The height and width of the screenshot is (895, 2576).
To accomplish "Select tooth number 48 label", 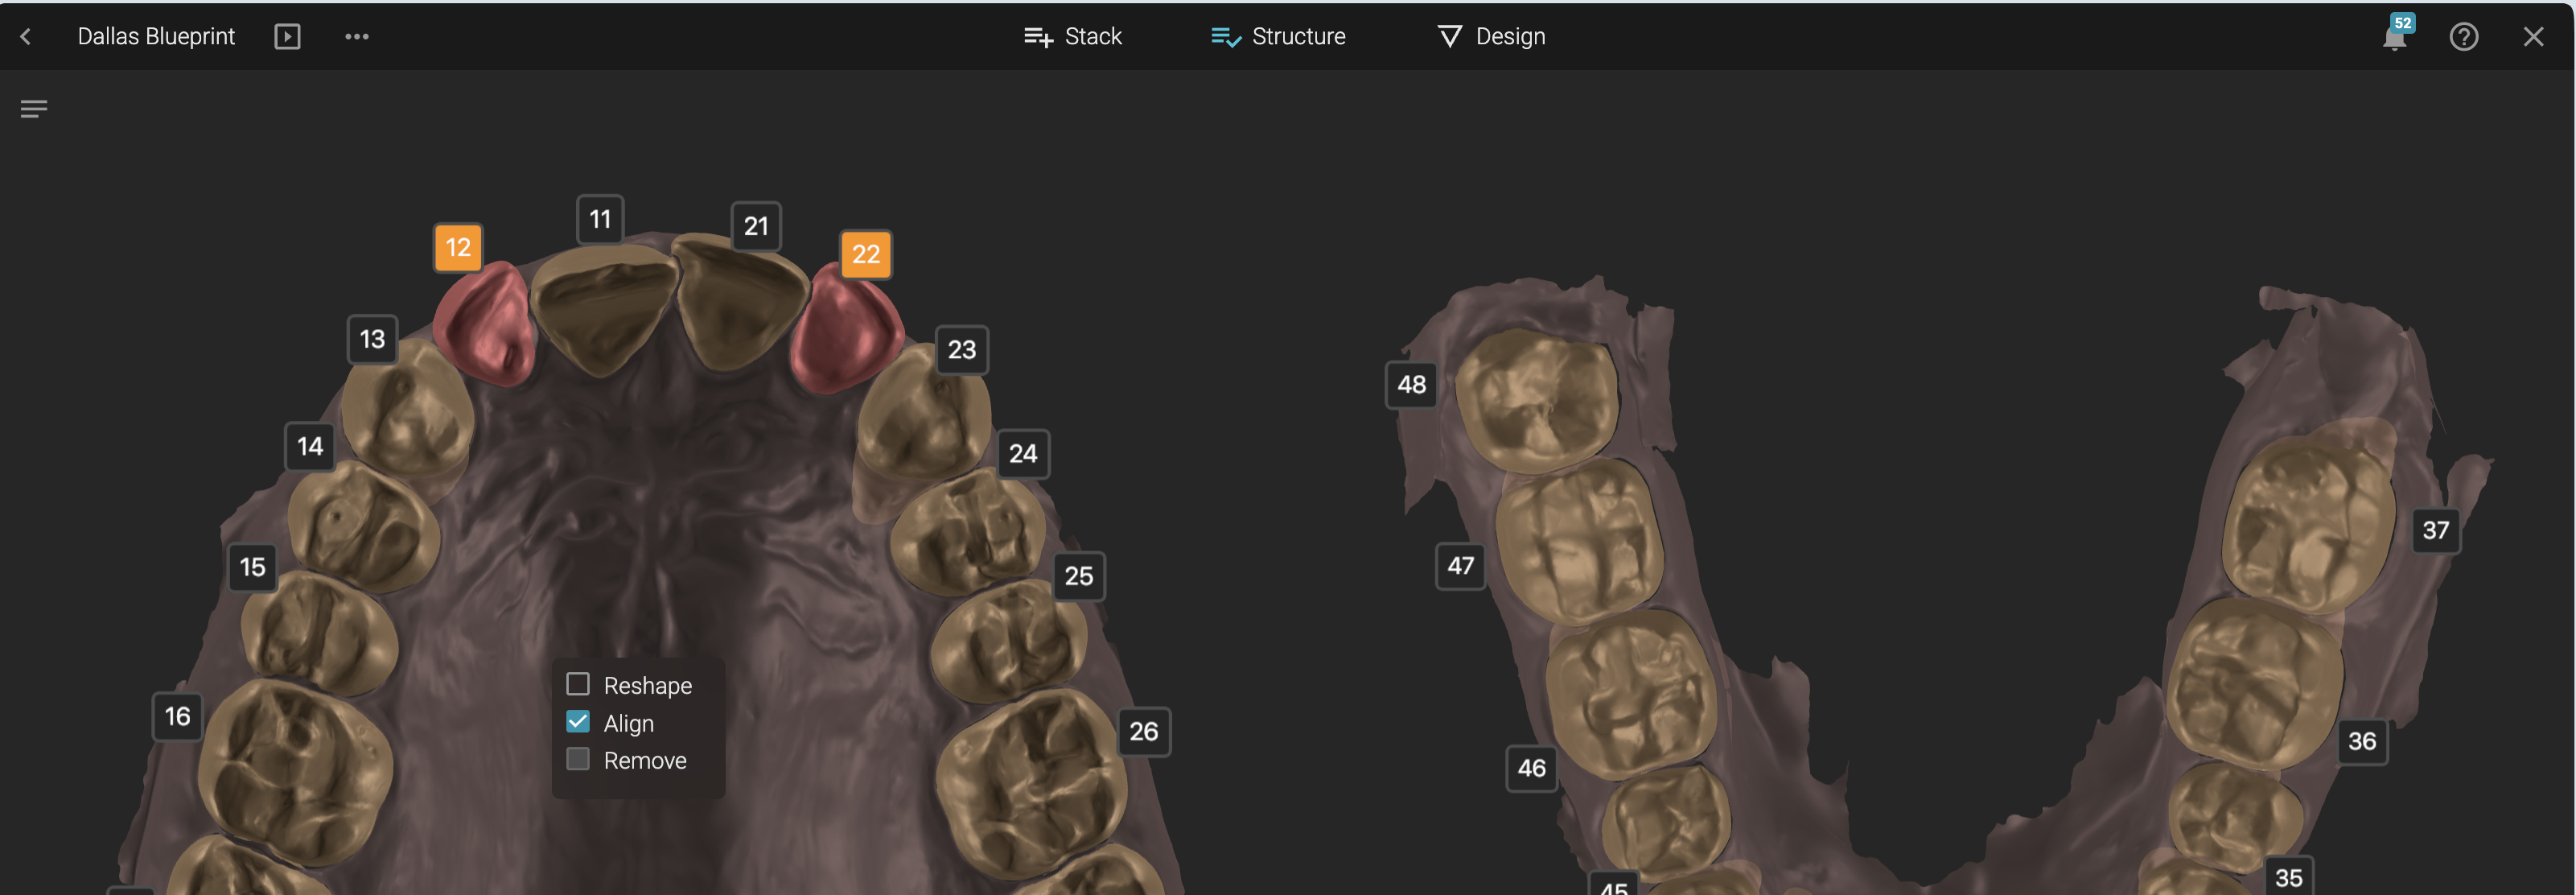I will [1411, 384].
